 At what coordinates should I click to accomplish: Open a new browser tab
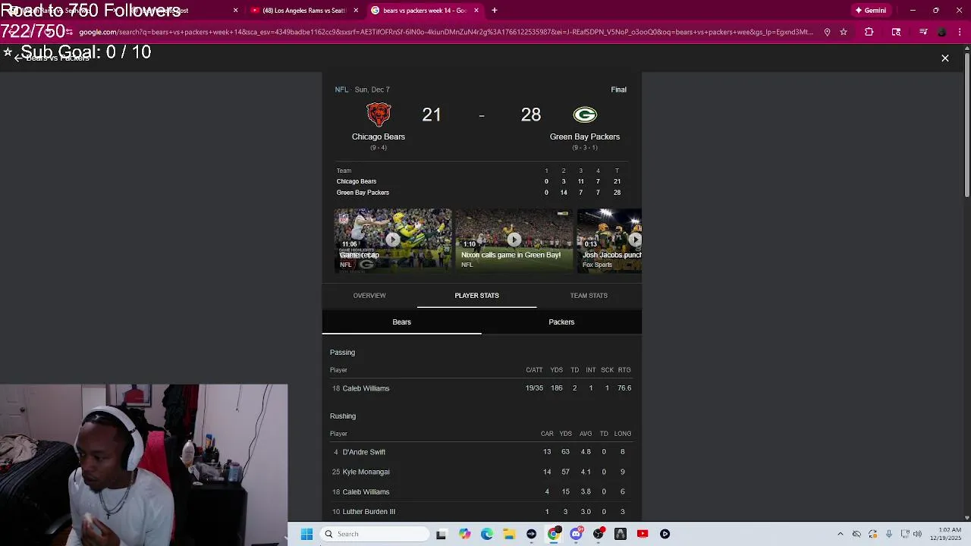[x=495, y=11]
